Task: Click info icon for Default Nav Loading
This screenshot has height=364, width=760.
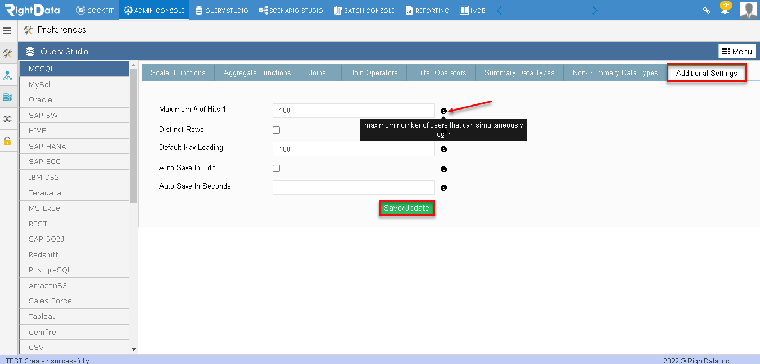Action: pos(444,149)
